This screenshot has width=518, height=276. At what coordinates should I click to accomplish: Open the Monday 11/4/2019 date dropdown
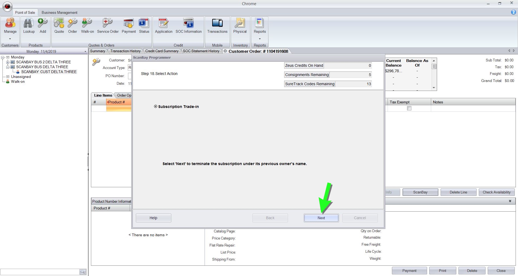pyautogui.click(x=85, y=51)
